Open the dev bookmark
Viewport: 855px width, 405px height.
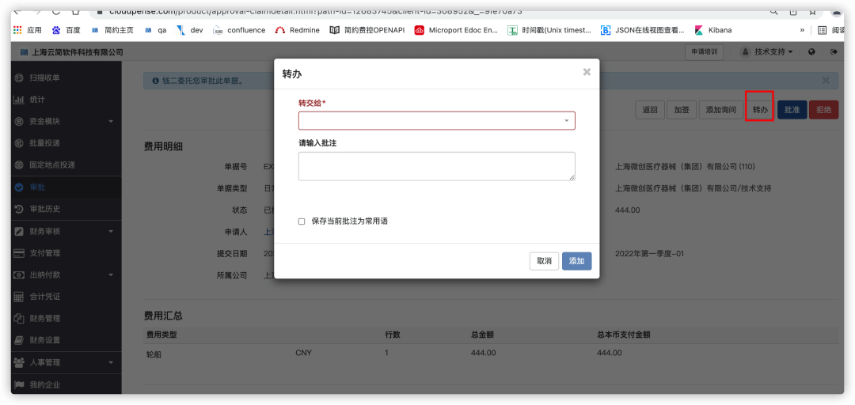click(190, 31)
